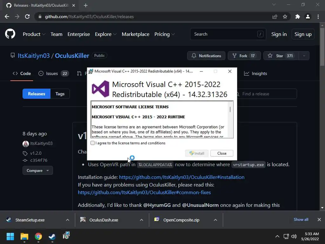Expand OpenComposite.zip download options
Image resolution: width=325 pixels, height=244 pixels.
(x=216, y=220)
